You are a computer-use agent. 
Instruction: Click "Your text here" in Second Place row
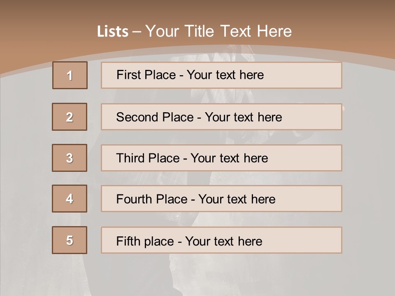pyautogui.click(x=243, y=117)
